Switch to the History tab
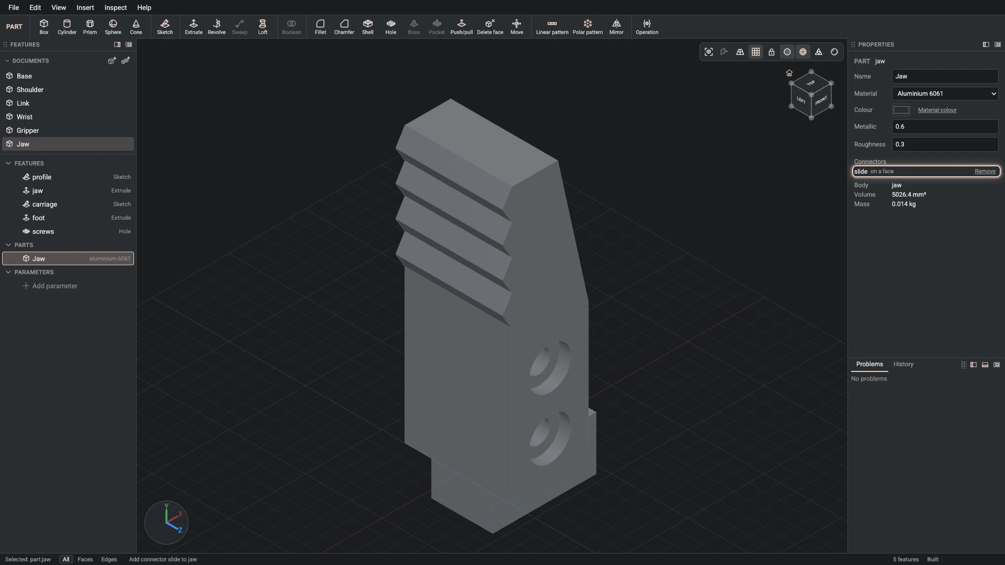Screen dimensions: 1005x565 (x=903, y=364)
